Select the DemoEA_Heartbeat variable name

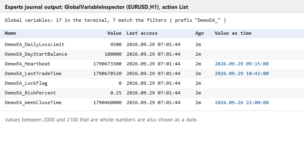[x=27, y=64]
